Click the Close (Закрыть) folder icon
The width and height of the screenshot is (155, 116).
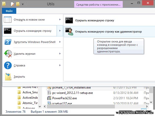tap(8, 77)
